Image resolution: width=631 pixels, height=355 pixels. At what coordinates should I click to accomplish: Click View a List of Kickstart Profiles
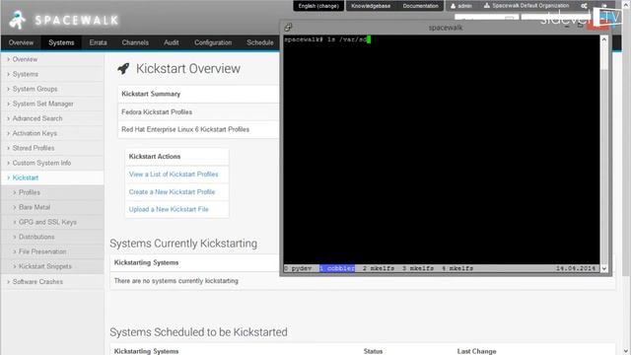point(174,175)
